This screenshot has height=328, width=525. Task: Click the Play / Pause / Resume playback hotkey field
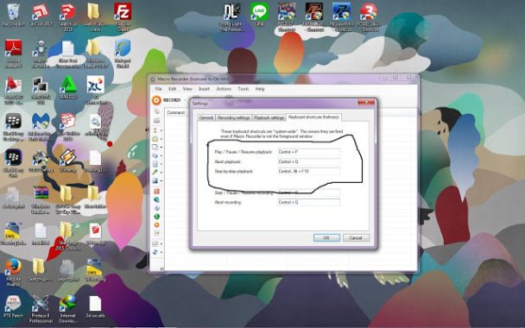click(x=309, y=152)
